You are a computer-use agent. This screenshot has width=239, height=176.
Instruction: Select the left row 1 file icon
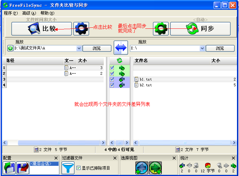coord(66,68)
